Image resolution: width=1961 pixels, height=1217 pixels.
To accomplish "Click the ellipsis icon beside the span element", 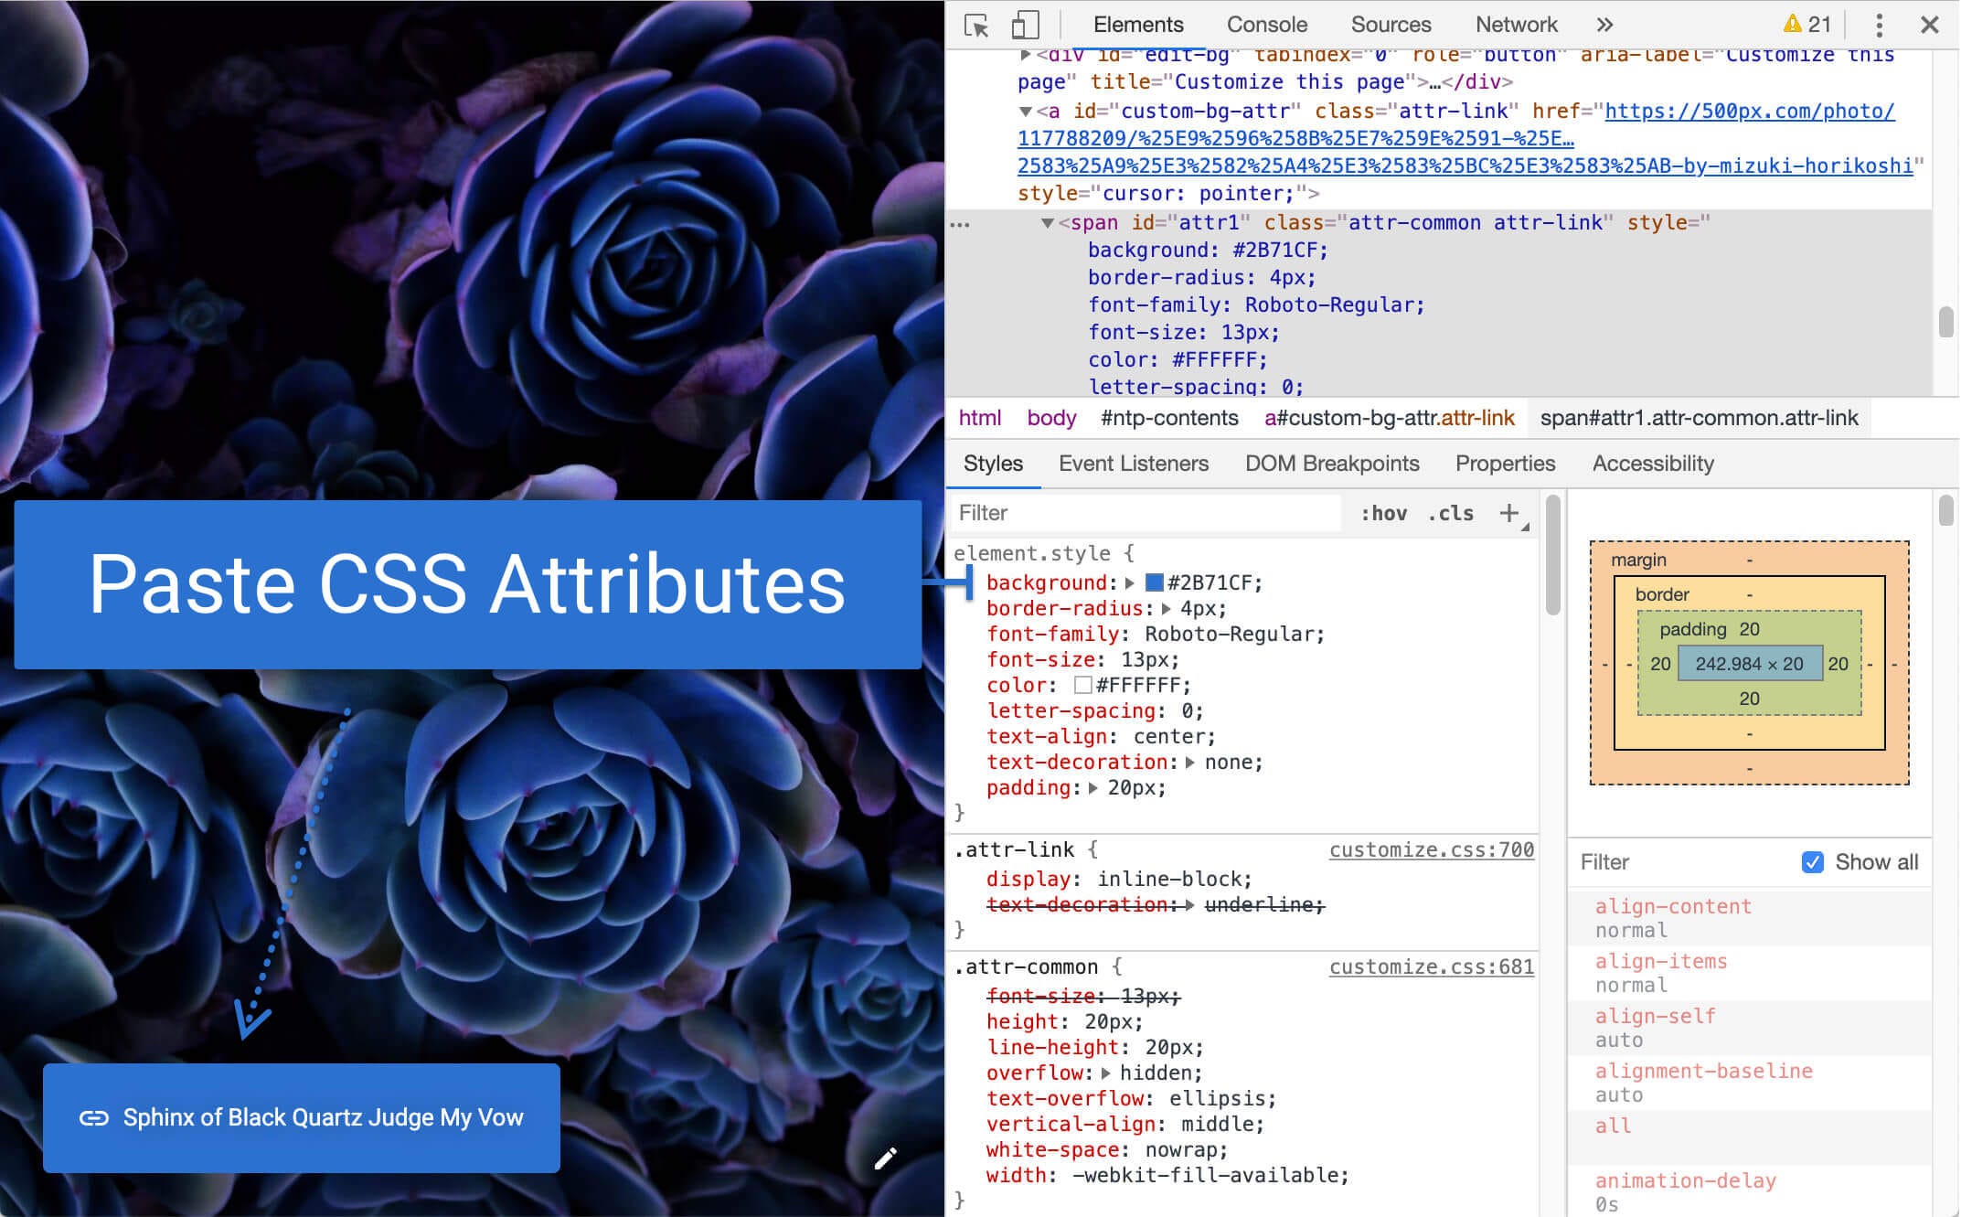I will (960, 225).
